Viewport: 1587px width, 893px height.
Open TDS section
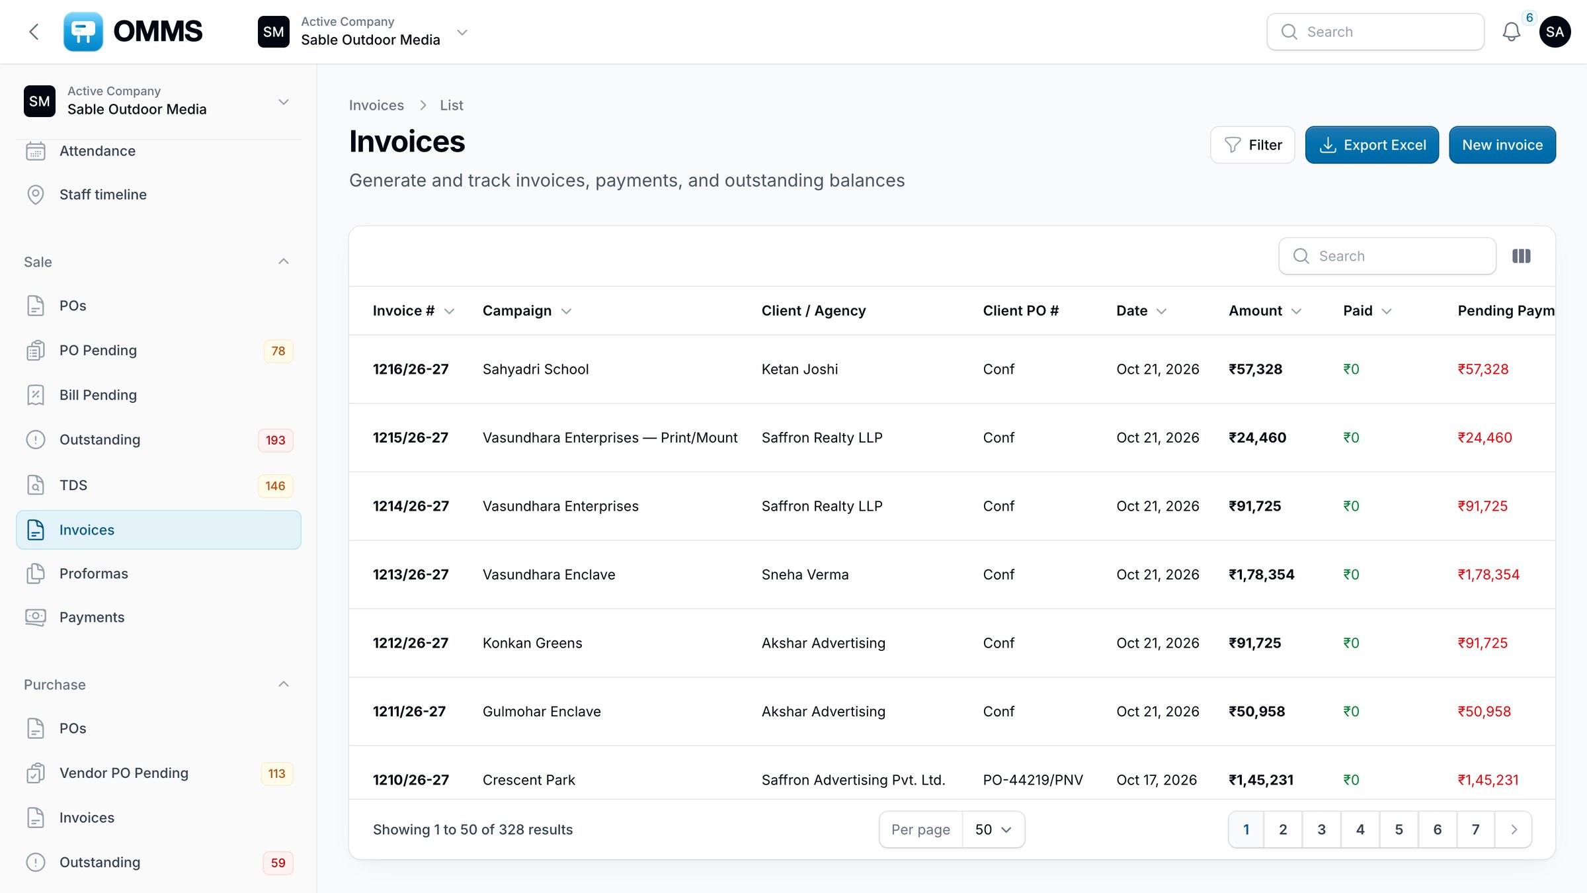coord(158,485)
